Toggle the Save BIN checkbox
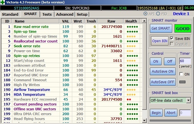 point(172,38)
